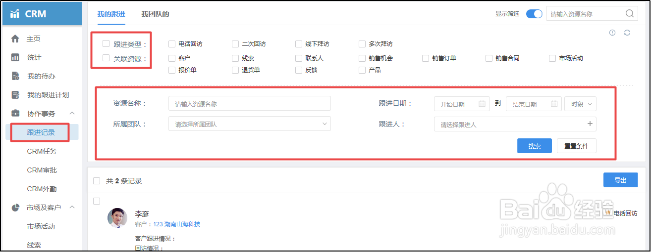Check the 退货单 checkbox
Viewport: 651px width, 252px height.
(235, 70)
